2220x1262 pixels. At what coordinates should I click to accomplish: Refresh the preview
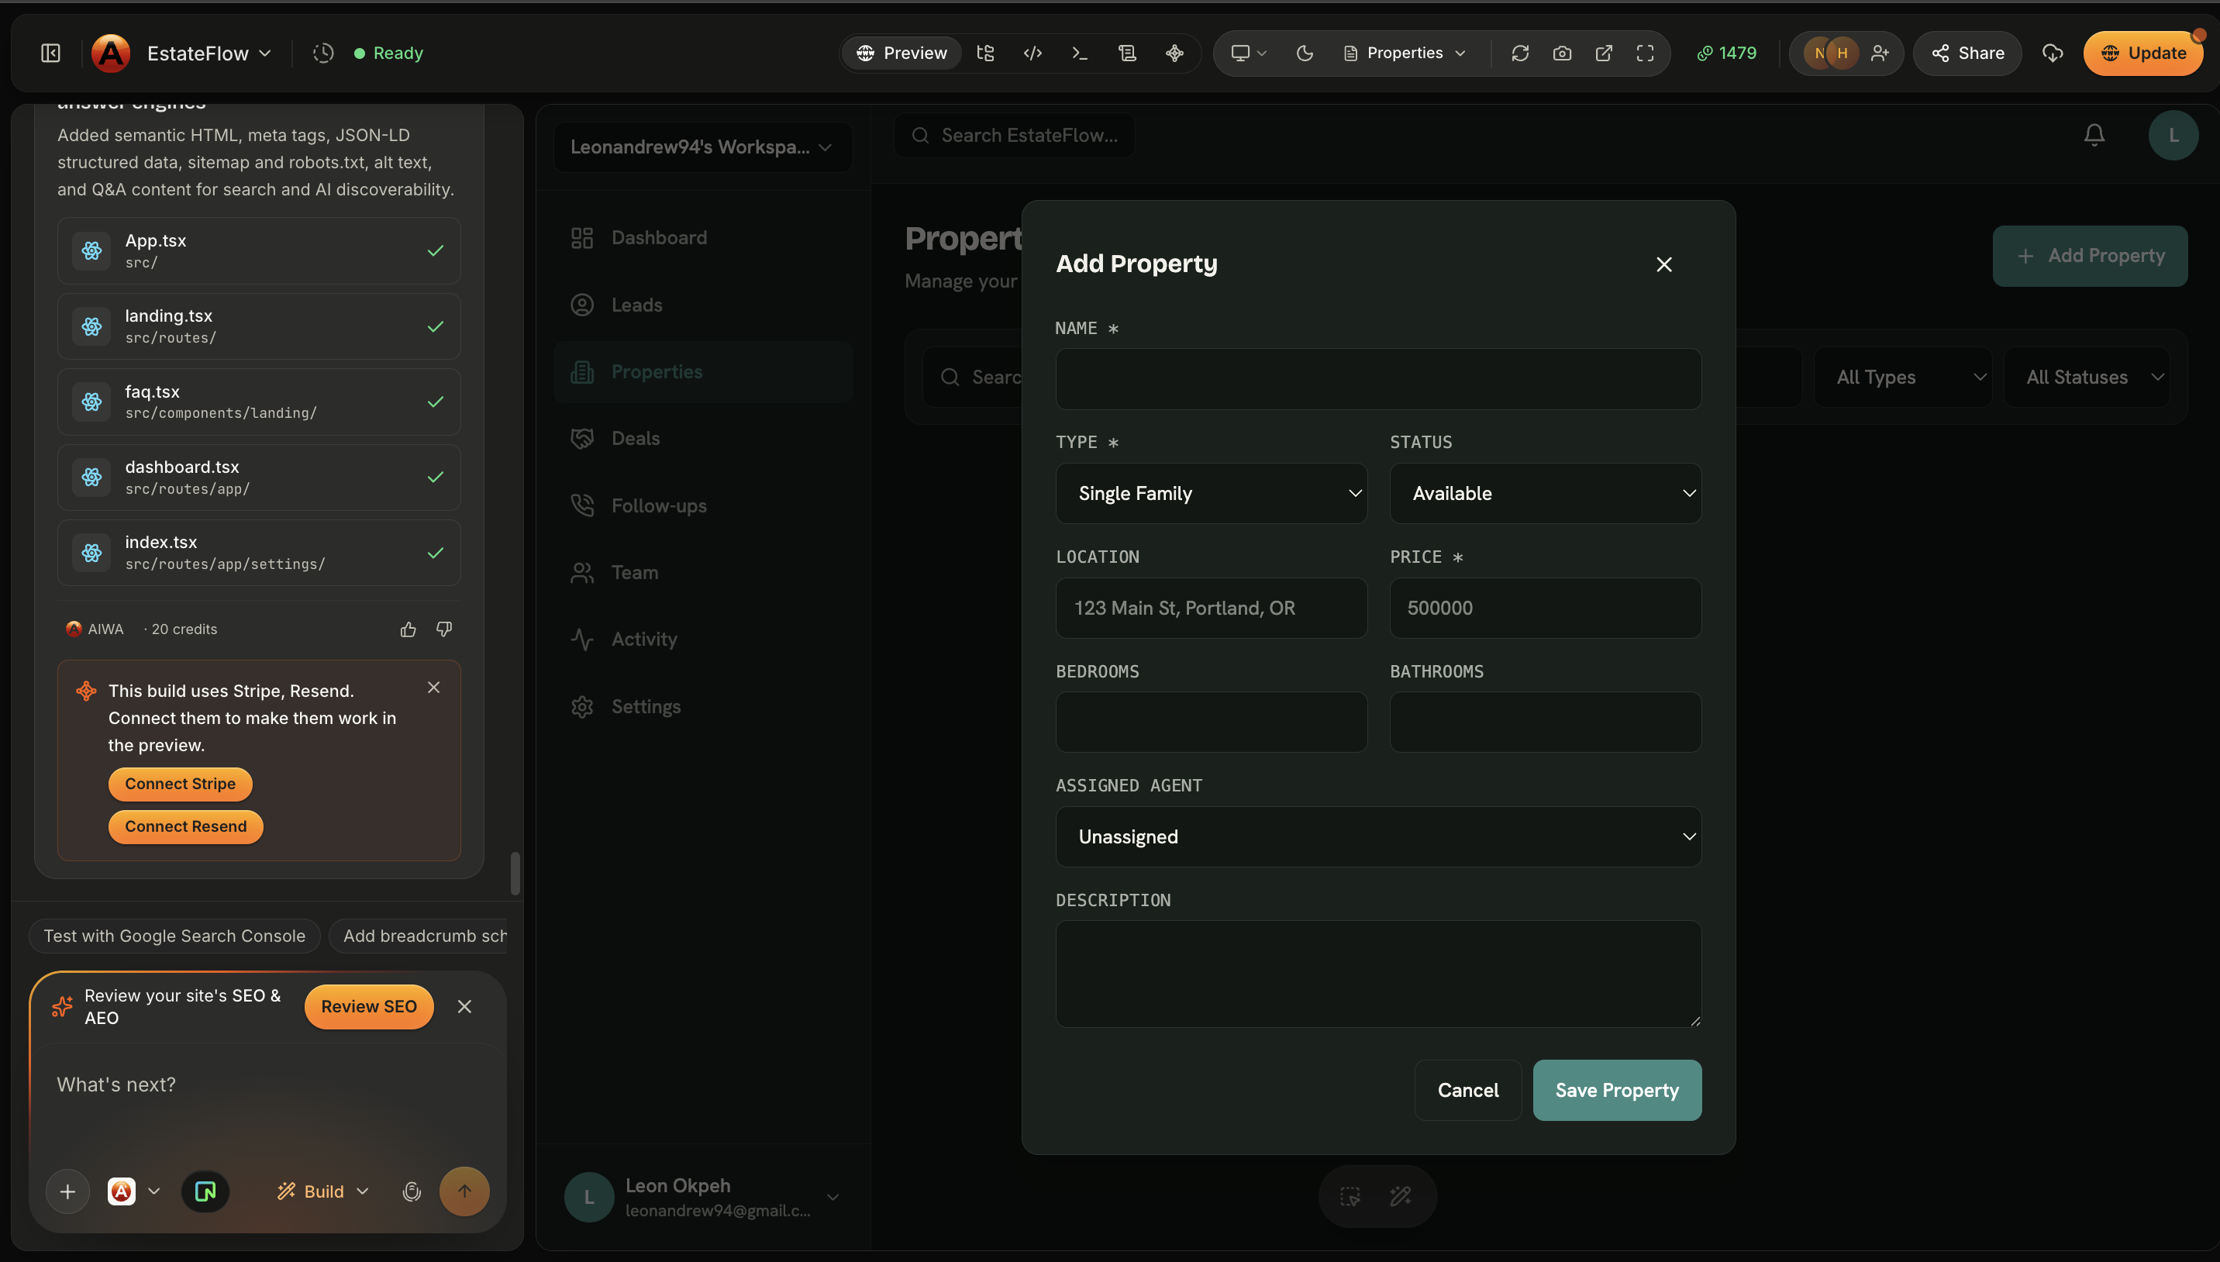(1520, 53)
